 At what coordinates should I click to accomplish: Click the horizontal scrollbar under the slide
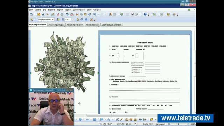click(111, 115)
